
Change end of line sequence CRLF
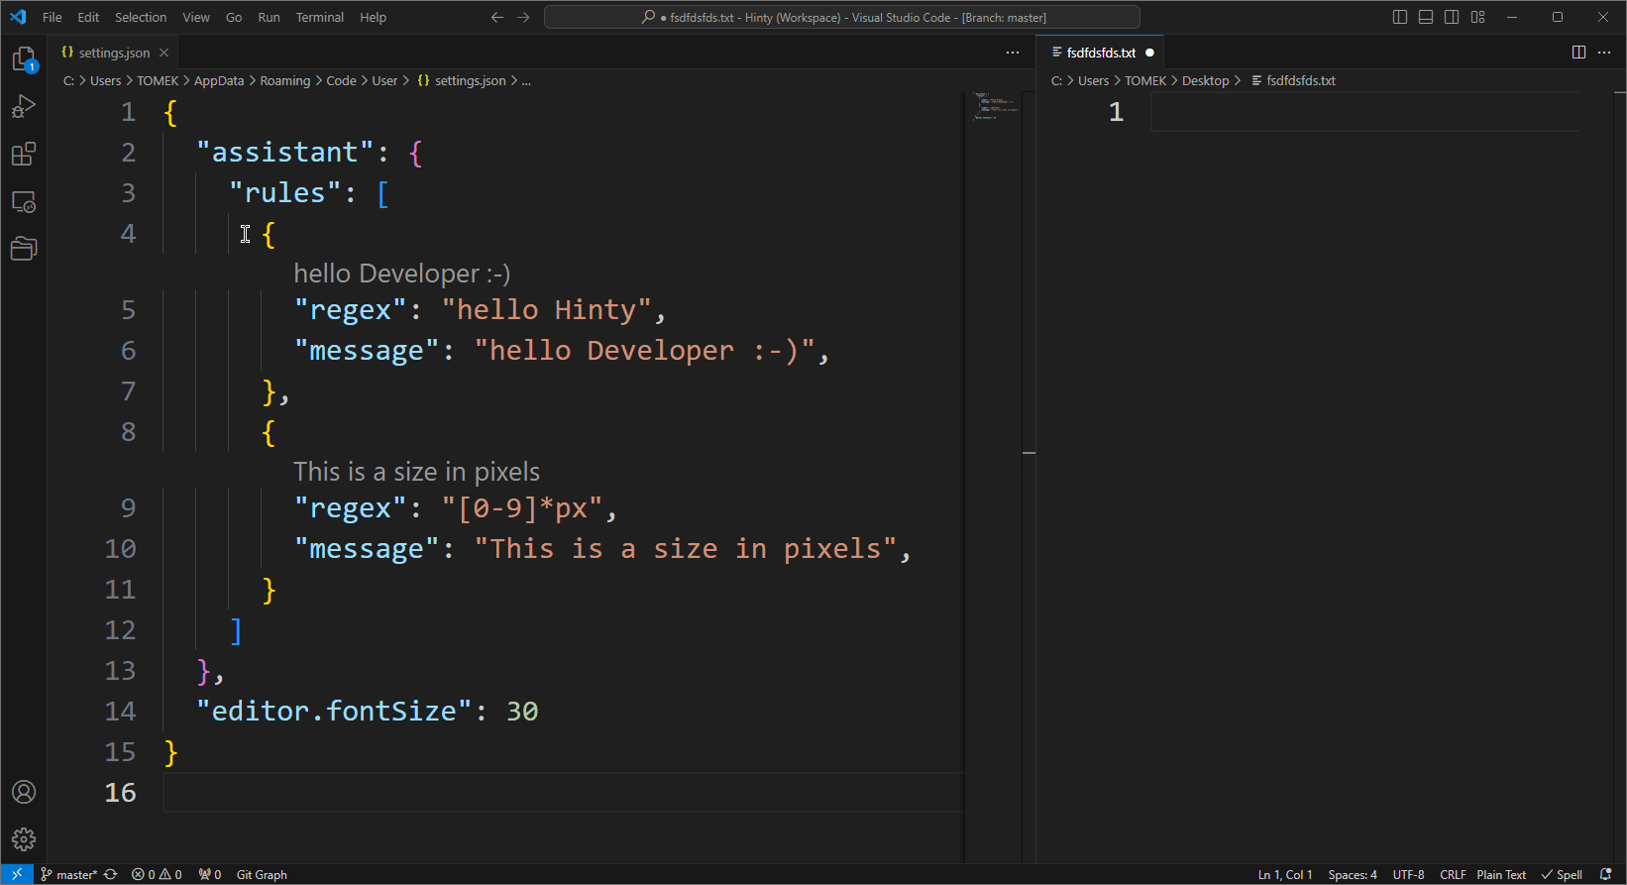click(x=1453, y=874)
